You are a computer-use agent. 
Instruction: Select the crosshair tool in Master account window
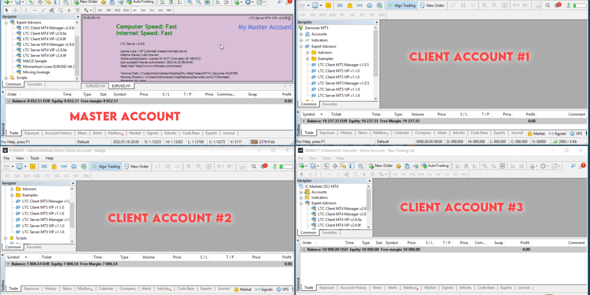click(x=15, y=10)
